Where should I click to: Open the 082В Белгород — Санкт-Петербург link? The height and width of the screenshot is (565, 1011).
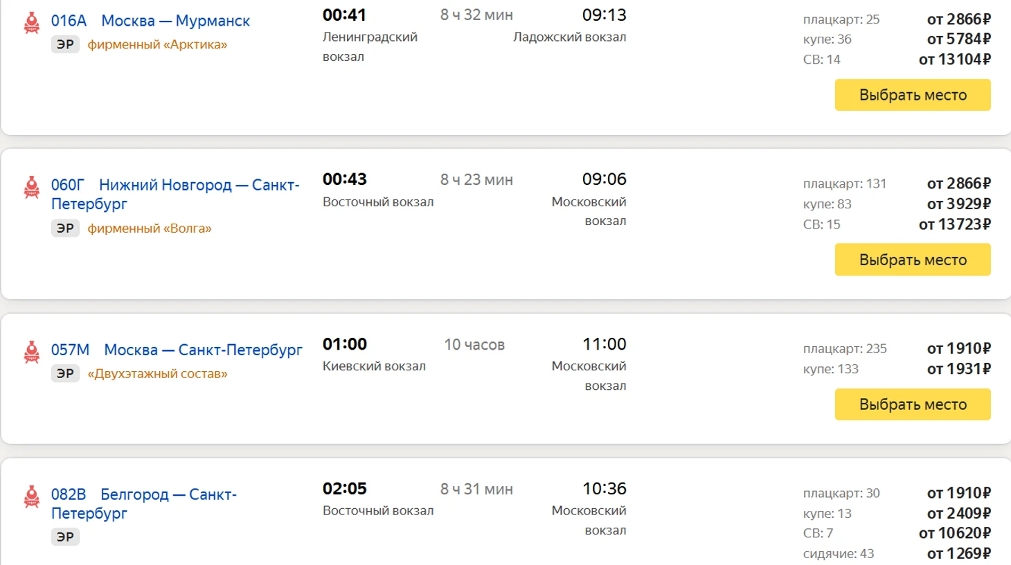143,503
